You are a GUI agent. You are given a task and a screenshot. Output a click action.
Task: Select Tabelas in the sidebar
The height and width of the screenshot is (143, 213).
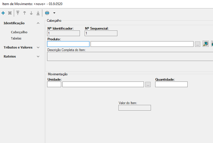(x=16, y=38)
